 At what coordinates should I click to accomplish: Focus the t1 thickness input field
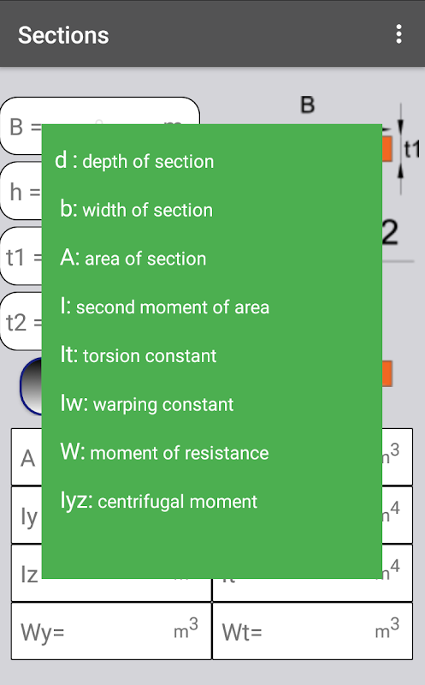pyautogui.click(x=21, y=256)
